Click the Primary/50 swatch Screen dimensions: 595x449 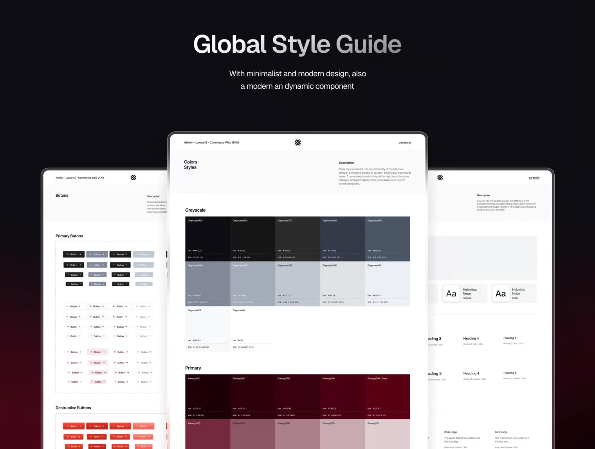[388, 434]
